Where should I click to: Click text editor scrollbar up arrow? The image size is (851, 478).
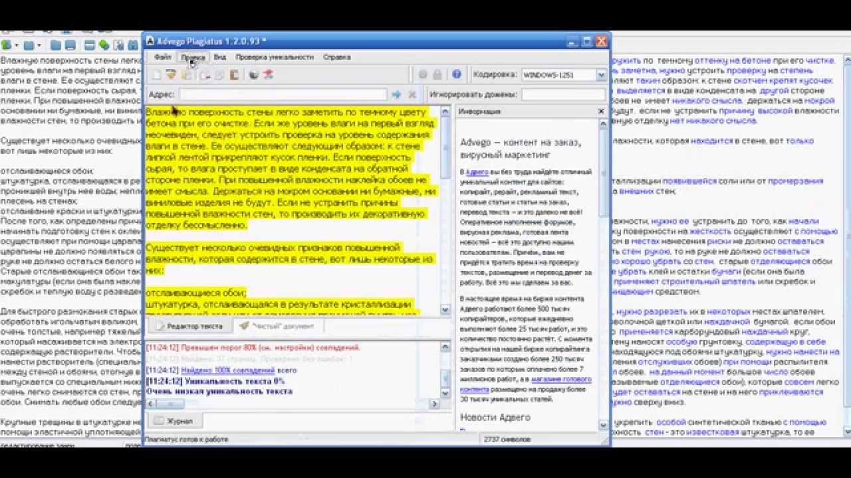(445, 112)
